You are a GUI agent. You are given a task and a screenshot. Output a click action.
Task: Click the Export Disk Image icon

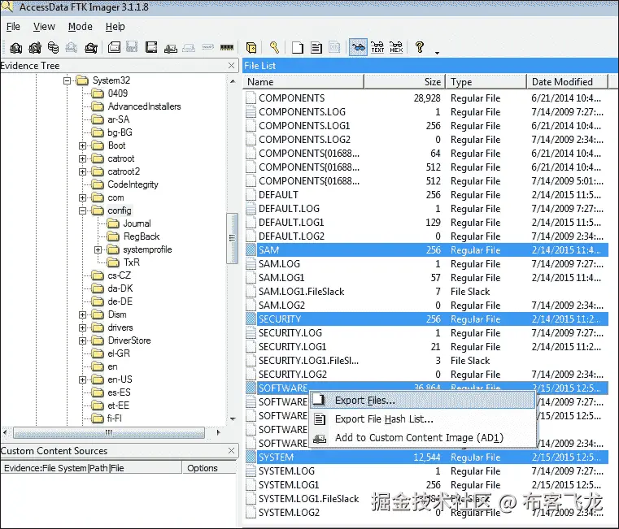point(133,48)
